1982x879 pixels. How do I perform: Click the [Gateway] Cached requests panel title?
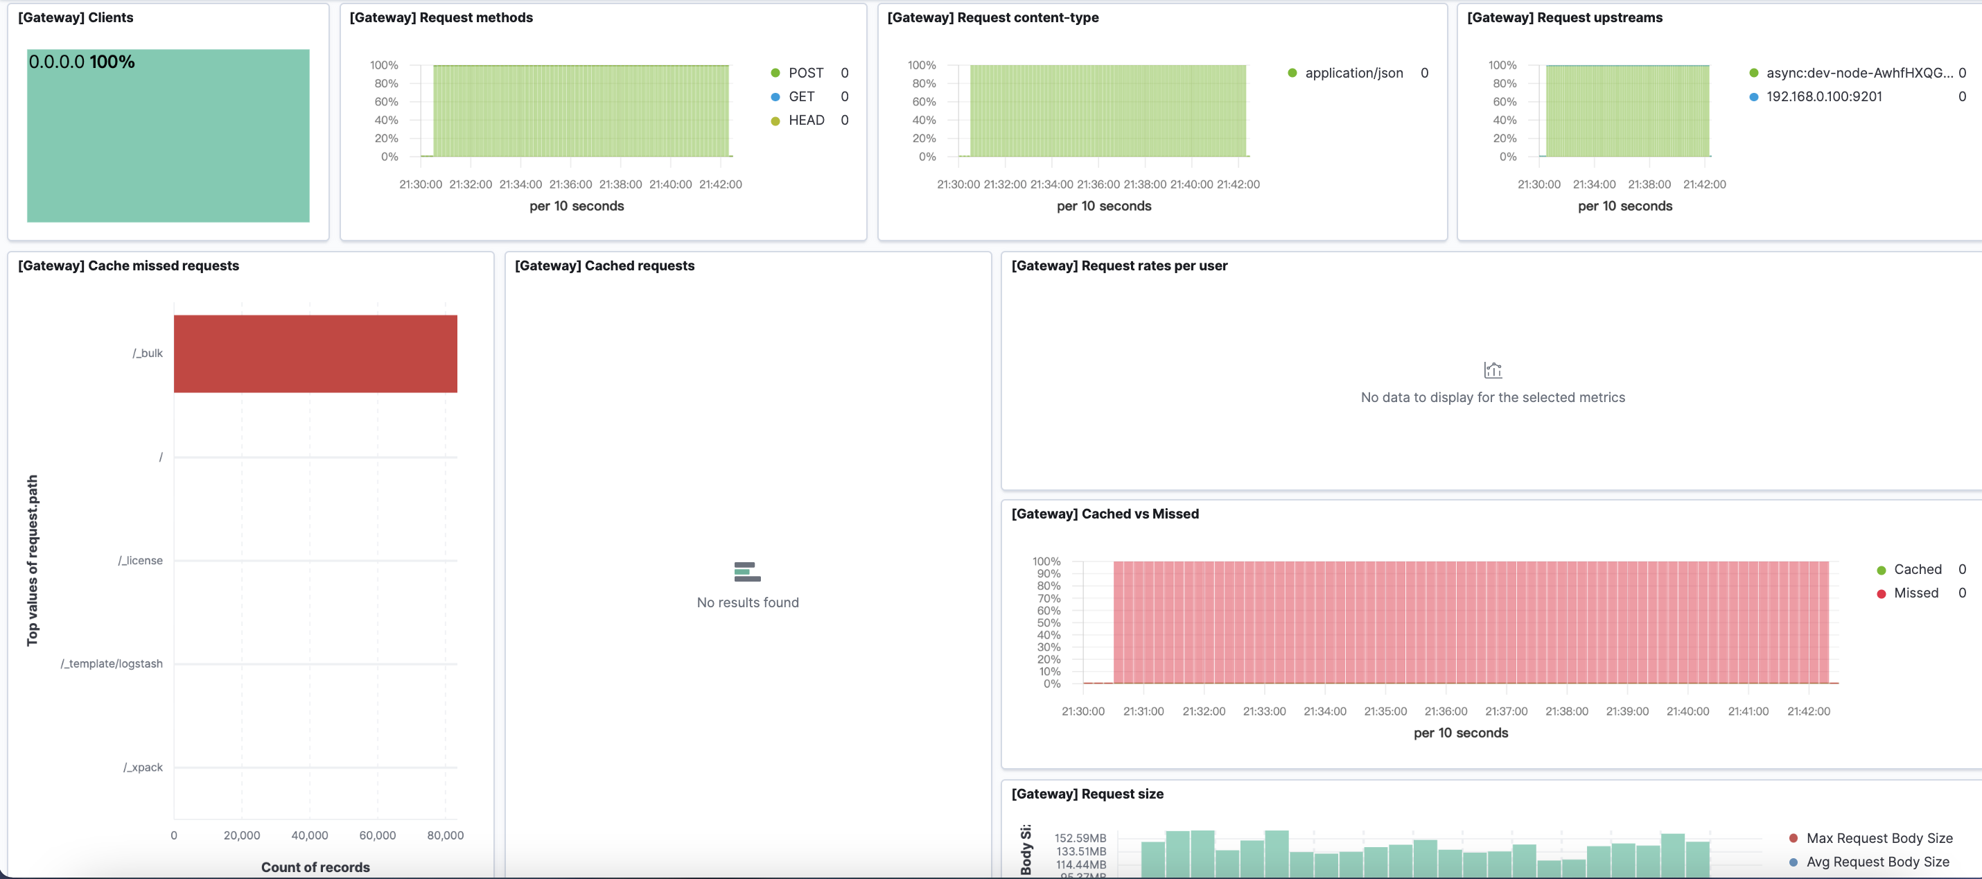pyautogui.click(x=604, y=266)
